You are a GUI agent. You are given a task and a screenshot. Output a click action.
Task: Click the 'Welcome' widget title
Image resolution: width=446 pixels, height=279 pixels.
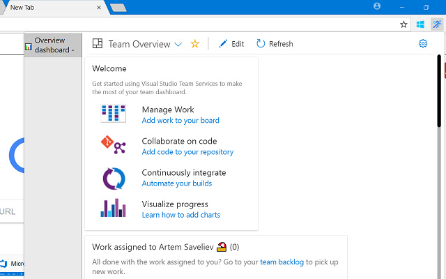click(109, 68)
